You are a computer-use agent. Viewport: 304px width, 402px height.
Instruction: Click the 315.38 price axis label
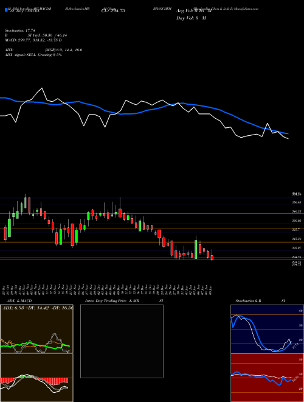point(296,239)
